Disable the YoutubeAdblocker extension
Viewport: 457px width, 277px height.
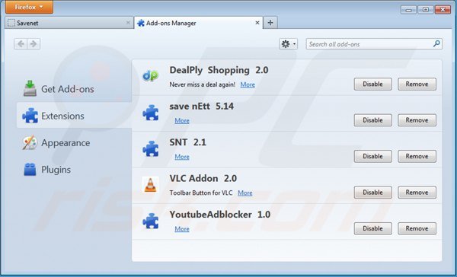pyautogui.click(x=372, y=228)
